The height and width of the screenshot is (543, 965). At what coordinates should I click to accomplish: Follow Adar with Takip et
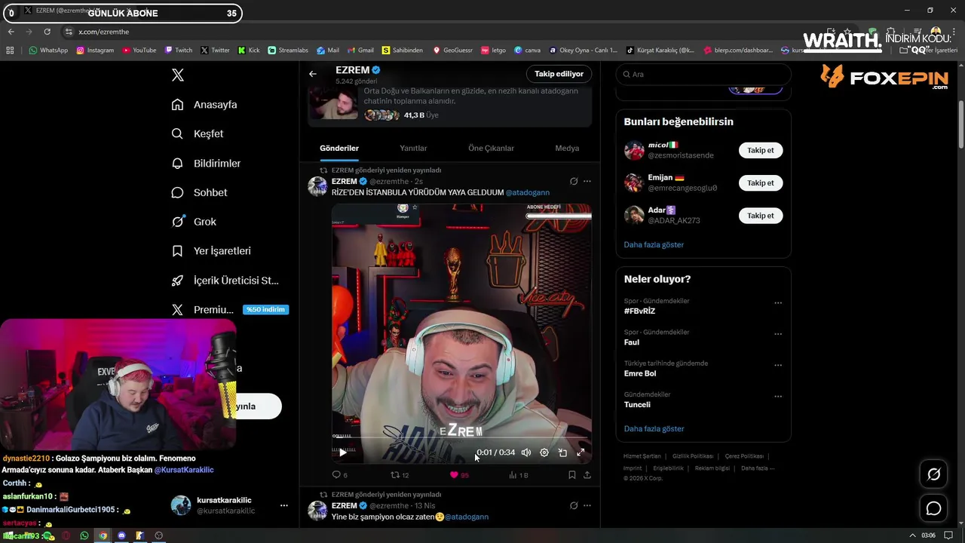tap(760, 216)
